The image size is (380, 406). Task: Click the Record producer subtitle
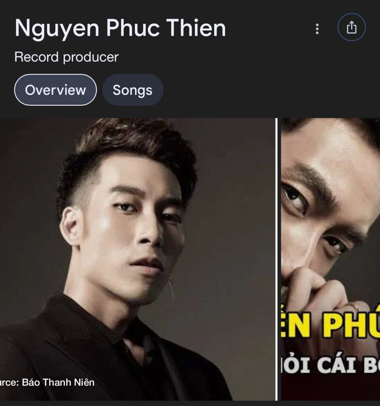pyautogui.click(x=66, y=57)
